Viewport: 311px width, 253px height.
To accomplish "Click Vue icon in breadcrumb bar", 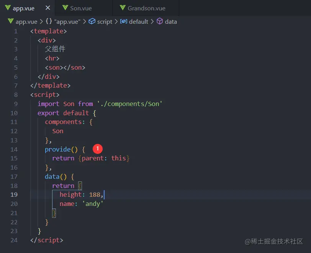I will 10,21.
